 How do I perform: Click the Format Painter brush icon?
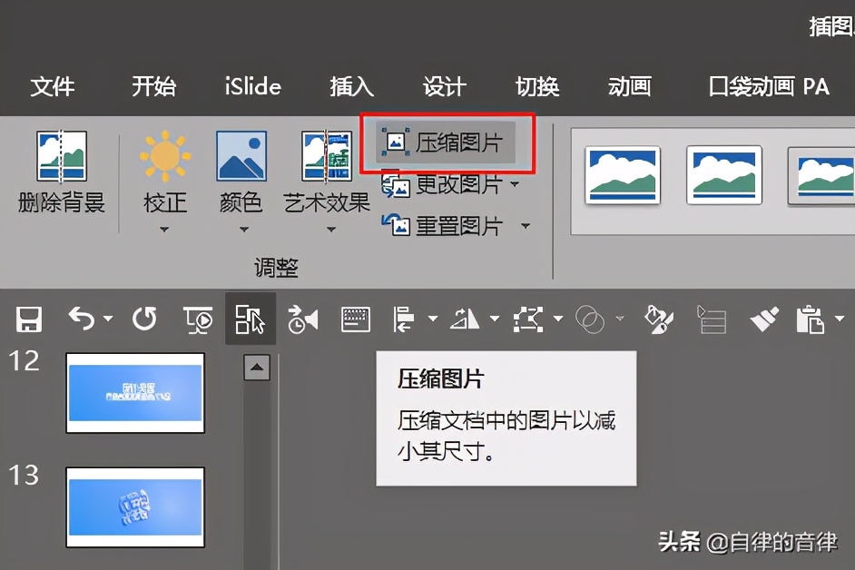click(x=764, y=319)
